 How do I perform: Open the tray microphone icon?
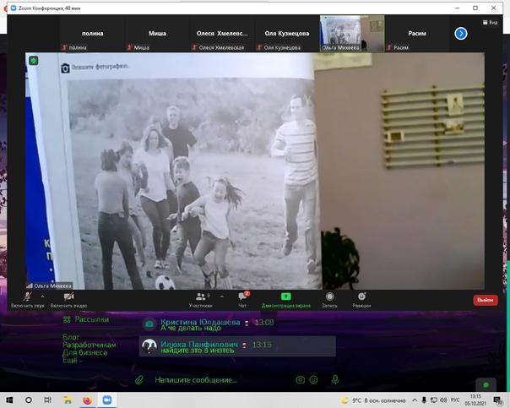pos(424,400)
